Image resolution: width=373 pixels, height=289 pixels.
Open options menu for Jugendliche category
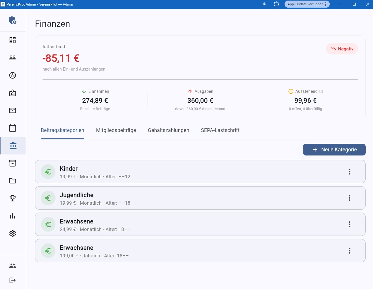tap(349, 198)
